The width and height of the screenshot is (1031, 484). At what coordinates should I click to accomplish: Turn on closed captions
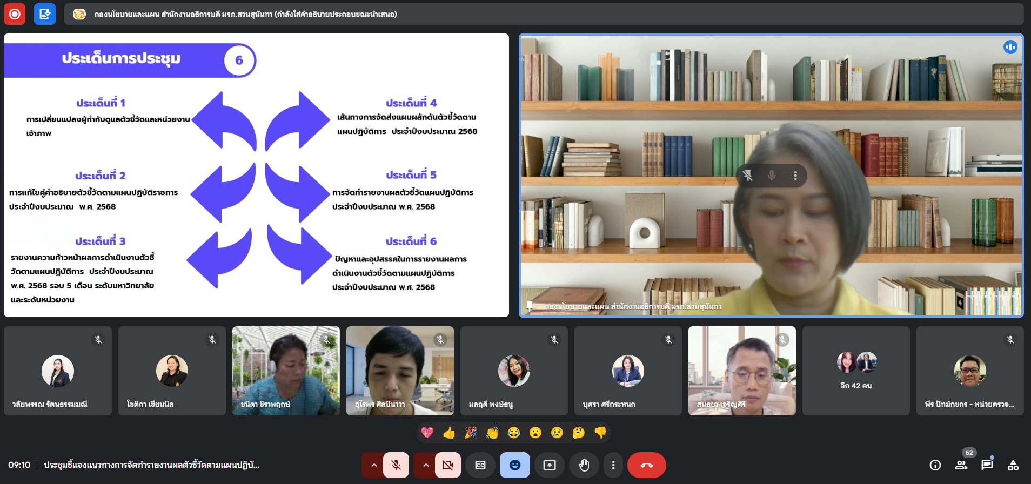[x=480, y=465]
